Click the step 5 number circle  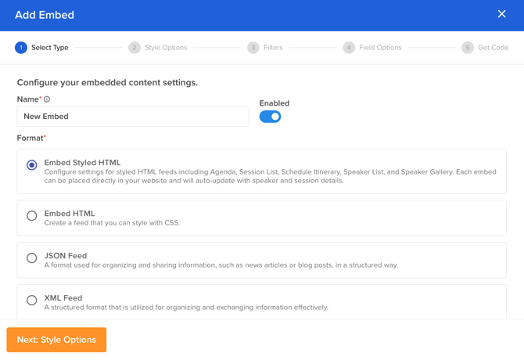click(x=467, y=48)
